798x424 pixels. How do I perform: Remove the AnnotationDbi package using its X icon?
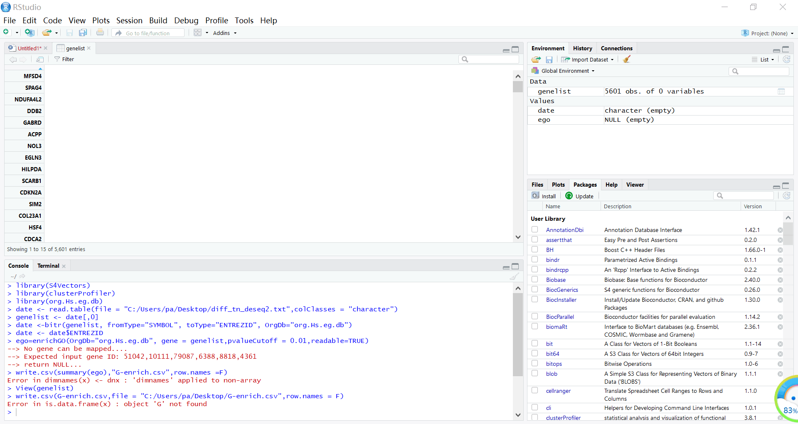[780, 230]
